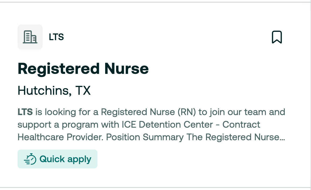
Task: Click "TX" in the location line
Action: pos(83,91)
